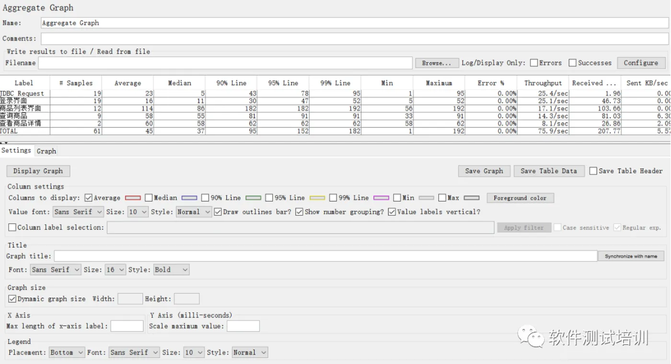Open Value font size dropdown
The height and width of the screenshot is (364, 671).
[138, 212]
